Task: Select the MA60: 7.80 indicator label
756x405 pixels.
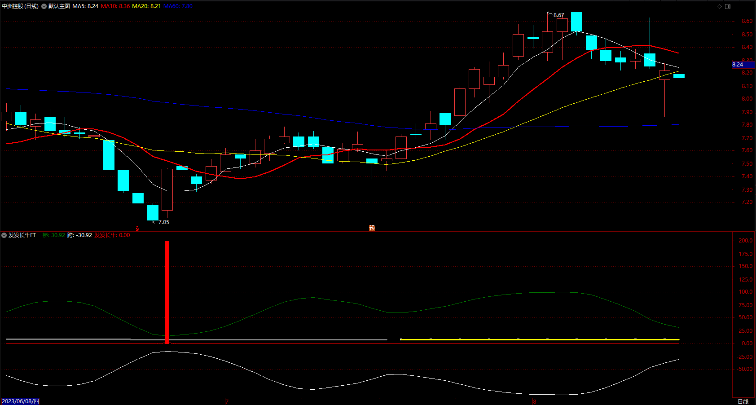Action: tap(178, 6)
